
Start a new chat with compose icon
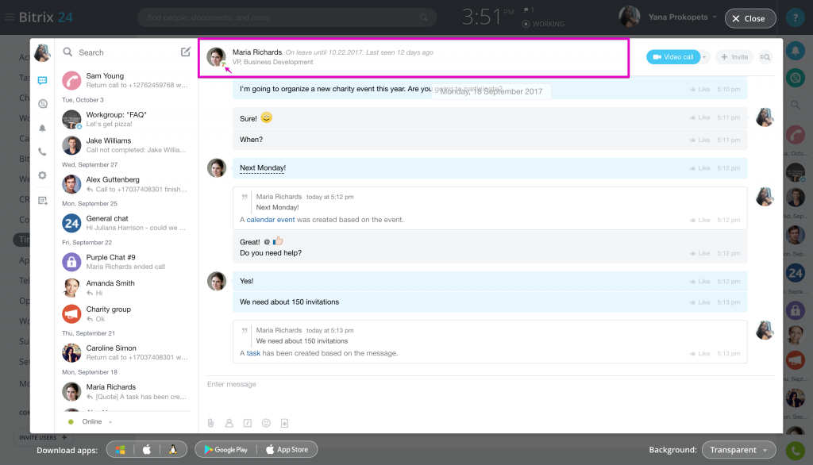pos(186,52)
